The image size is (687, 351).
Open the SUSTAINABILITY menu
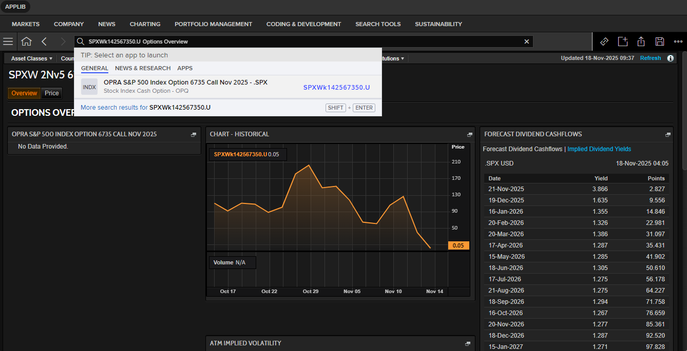(x=438, y=24)
